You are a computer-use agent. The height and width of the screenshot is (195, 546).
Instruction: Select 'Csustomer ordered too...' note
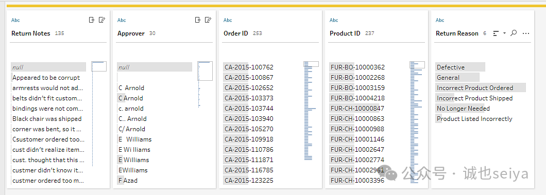coord(48,139)
